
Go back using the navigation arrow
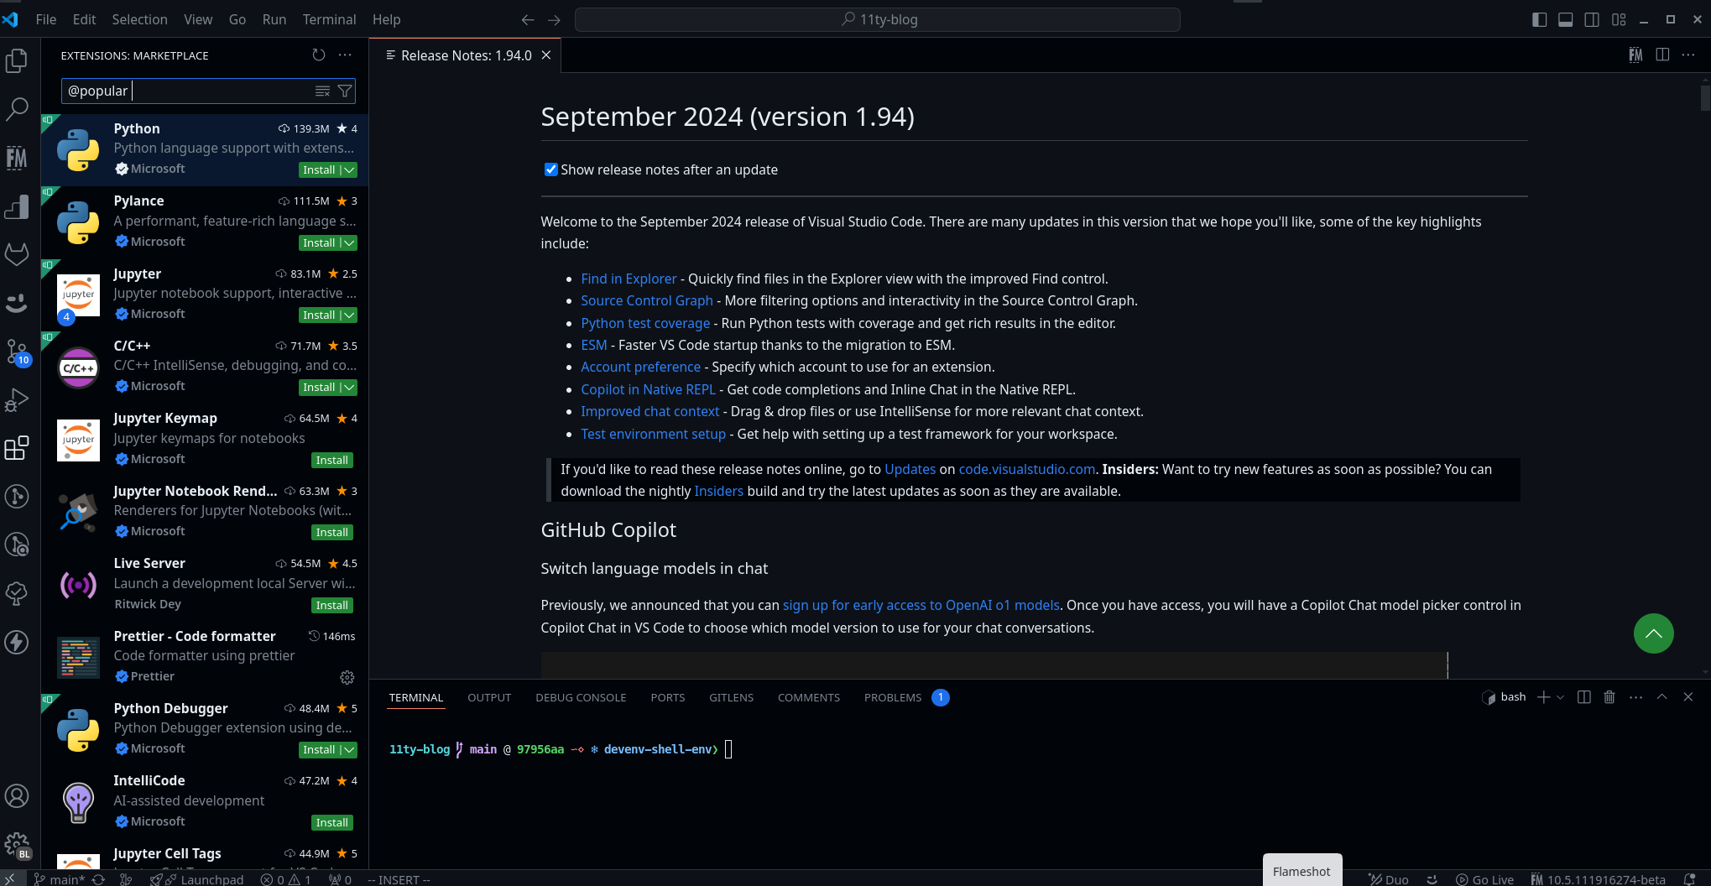pyautogui.click(x=528, y=19)
